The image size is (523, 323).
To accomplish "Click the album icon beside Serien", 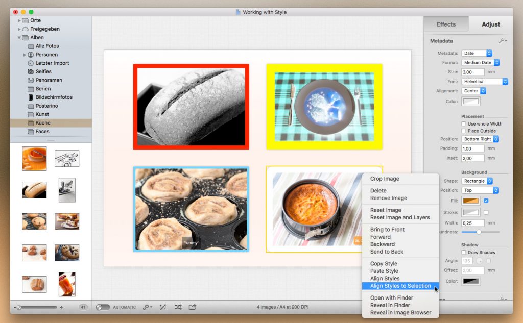I will click(31, 89).
